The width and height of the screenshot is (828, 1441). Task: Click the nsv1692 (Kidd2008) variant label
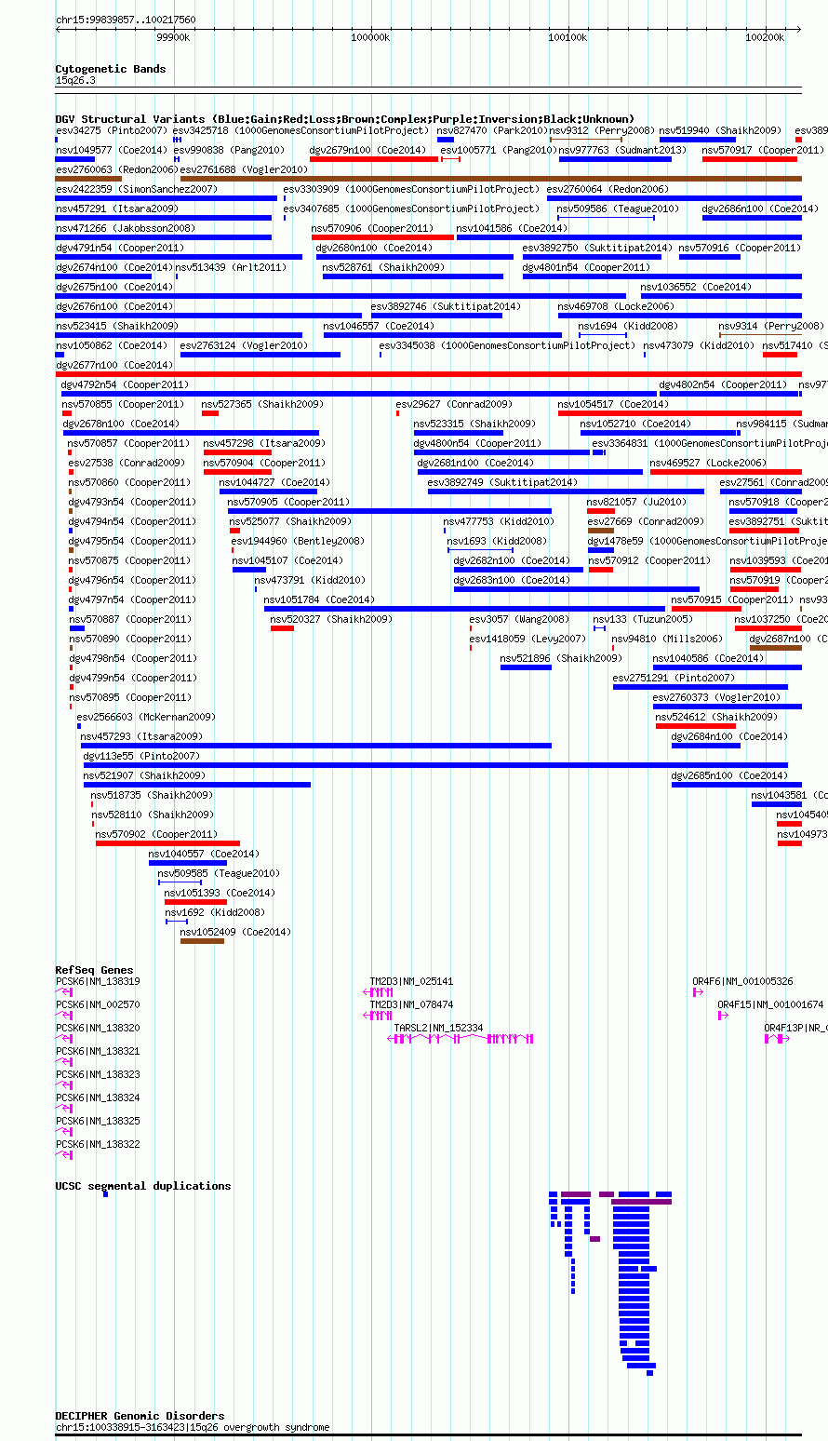[x=215, y=912]
